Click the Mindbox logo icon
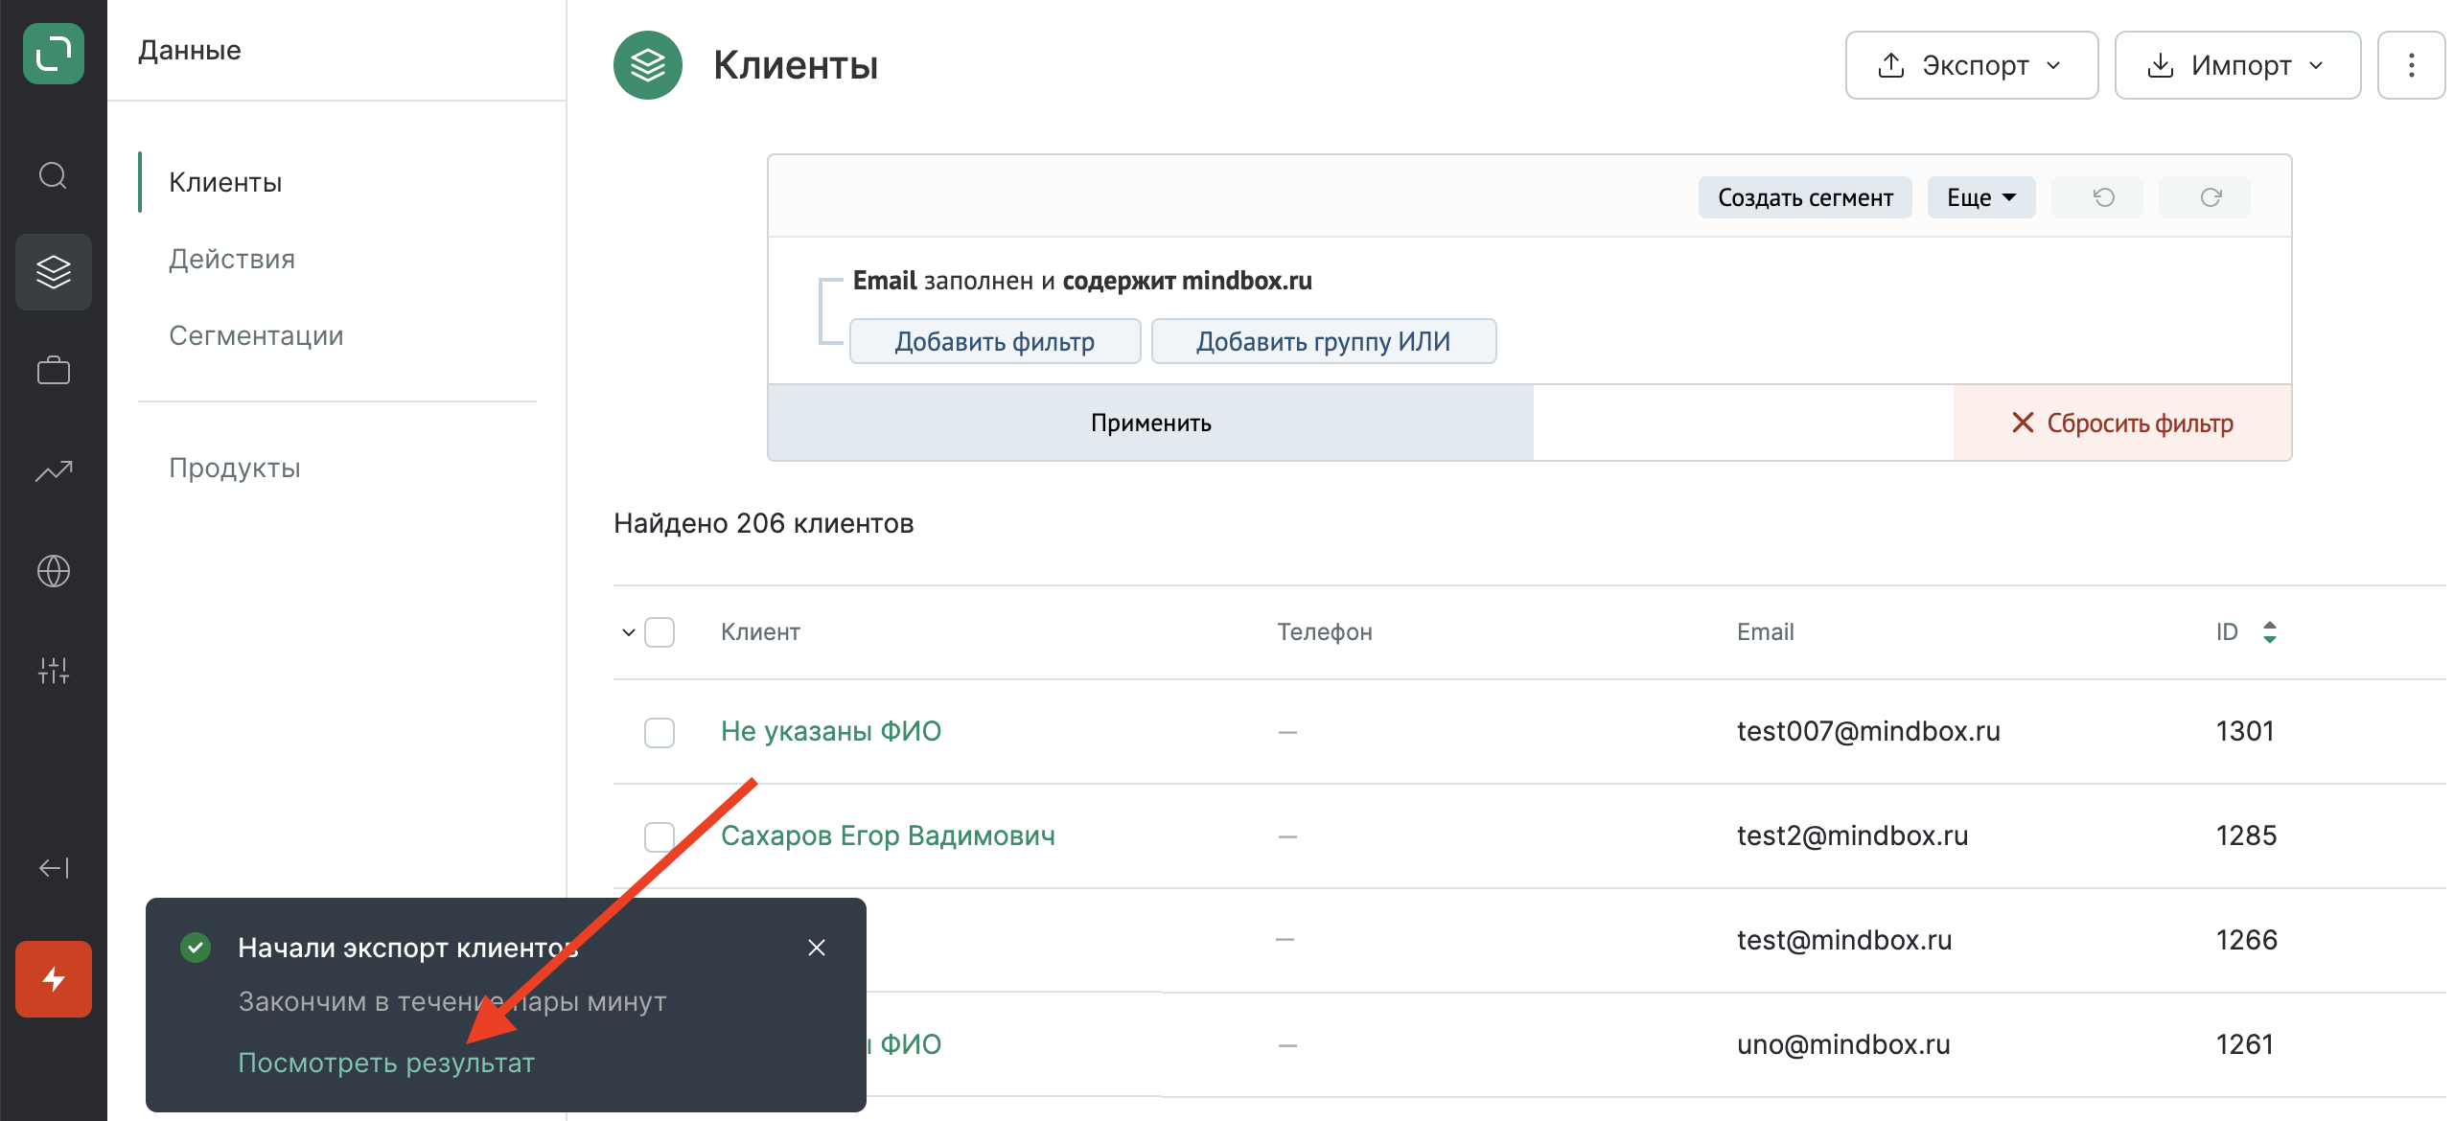Image resolution: width=2454 pixels, height=1121 pixels. [x=54, y=54]
